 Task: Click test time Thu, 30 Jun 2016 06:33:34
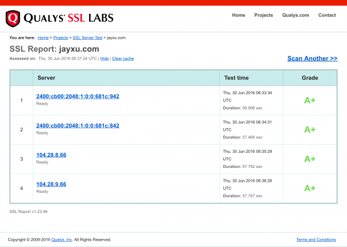(248, 93)
